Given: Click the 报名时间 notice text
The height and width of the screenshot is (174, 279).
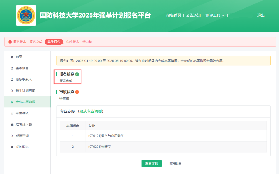Looking at the screenshot, I should 142,61.
